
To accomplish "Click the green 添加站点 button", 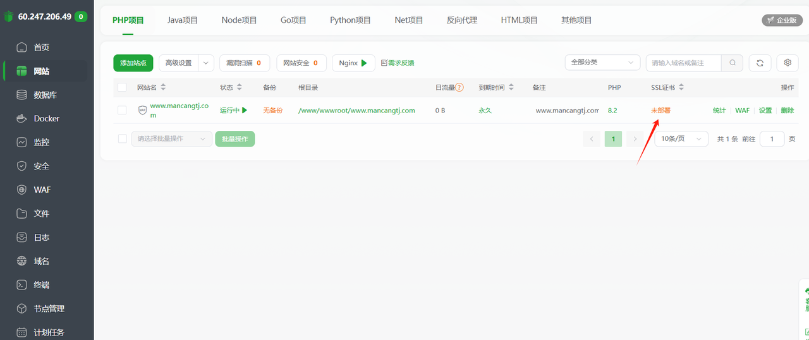I will tap(133, 63).
